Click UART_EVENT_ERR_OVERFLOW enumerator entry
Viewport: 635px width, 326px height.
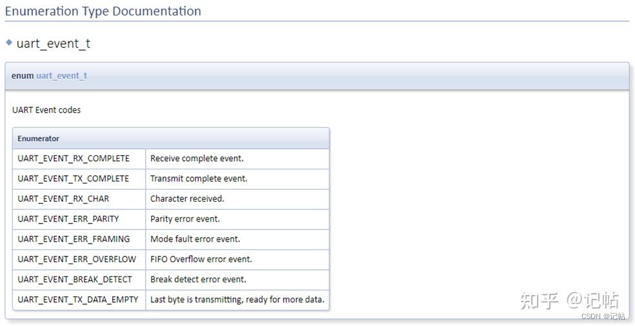77,259
